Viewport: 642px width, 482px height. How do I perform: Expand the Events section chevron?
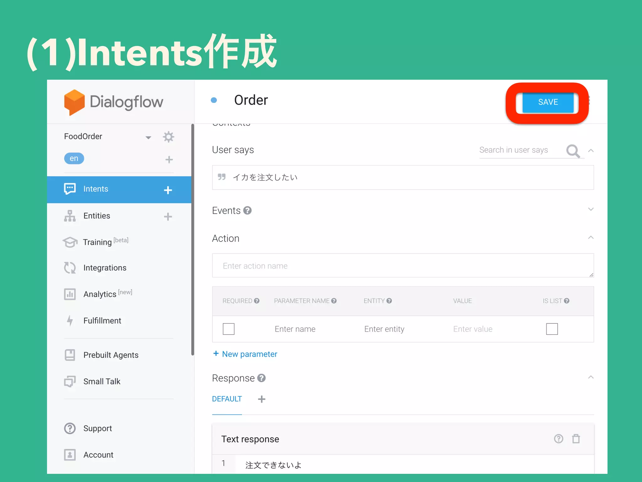[x=591, y=209]
